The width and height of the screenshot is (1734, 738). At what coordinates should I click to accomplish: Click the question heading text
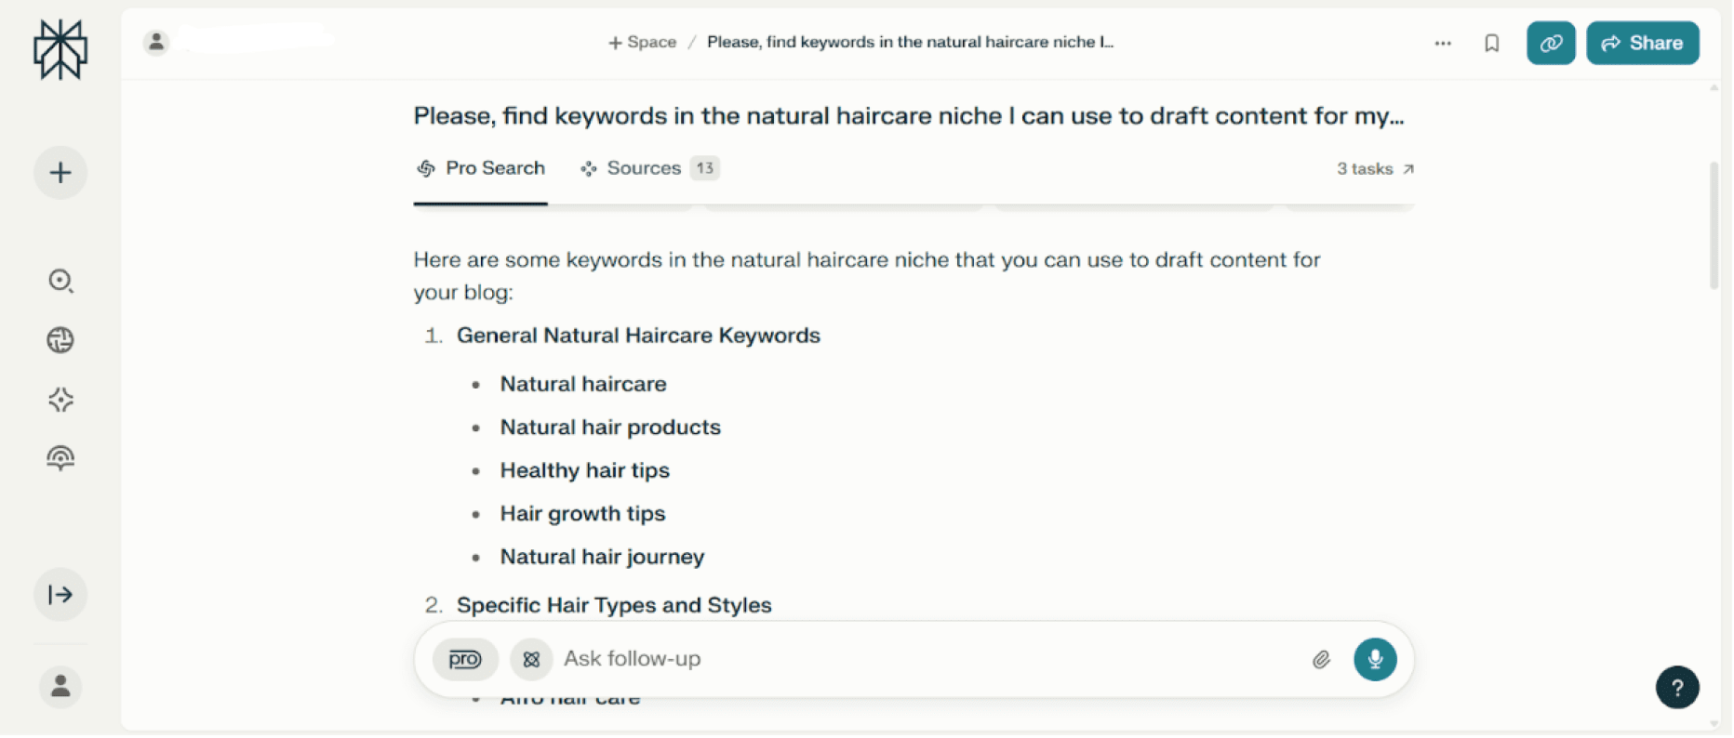pos(909,116)
